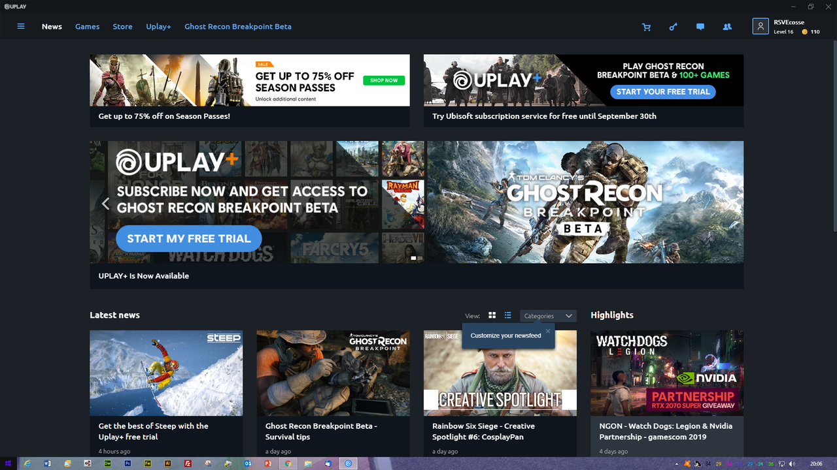Viewport: 837px width, 470px height.
Task: Show hidden system tray icons
Action: click(x=678, y=463)
